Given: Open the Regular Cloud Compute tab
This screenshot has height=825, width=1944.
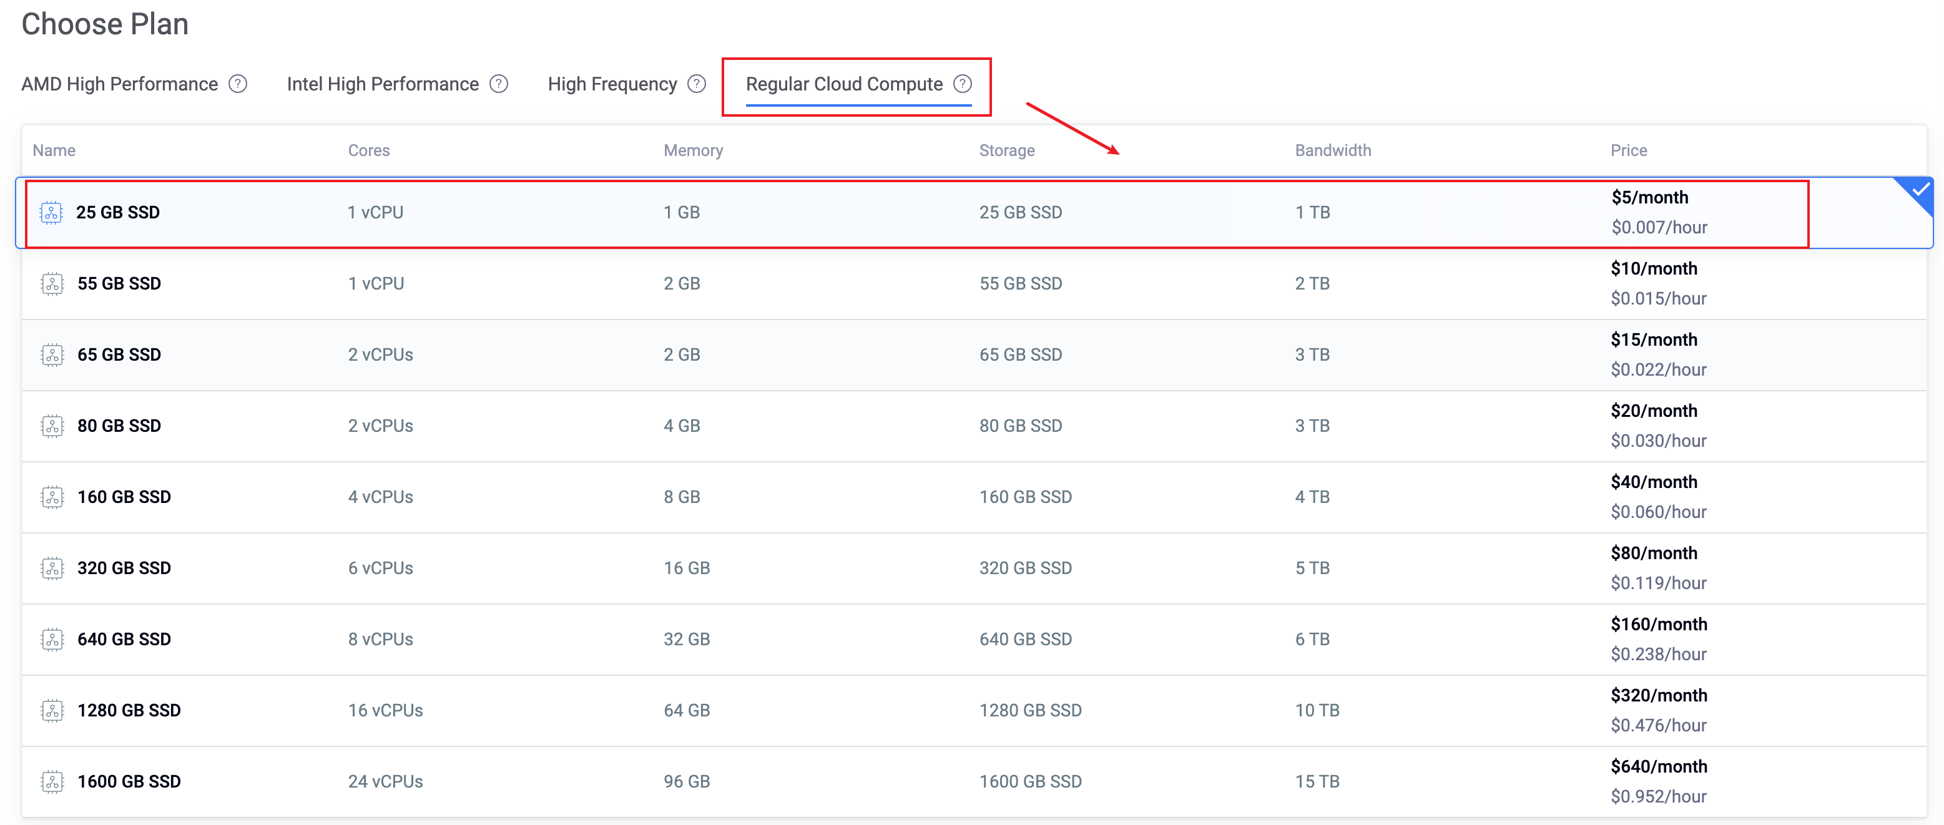Looking at the screenshot, I should [843, 84].
